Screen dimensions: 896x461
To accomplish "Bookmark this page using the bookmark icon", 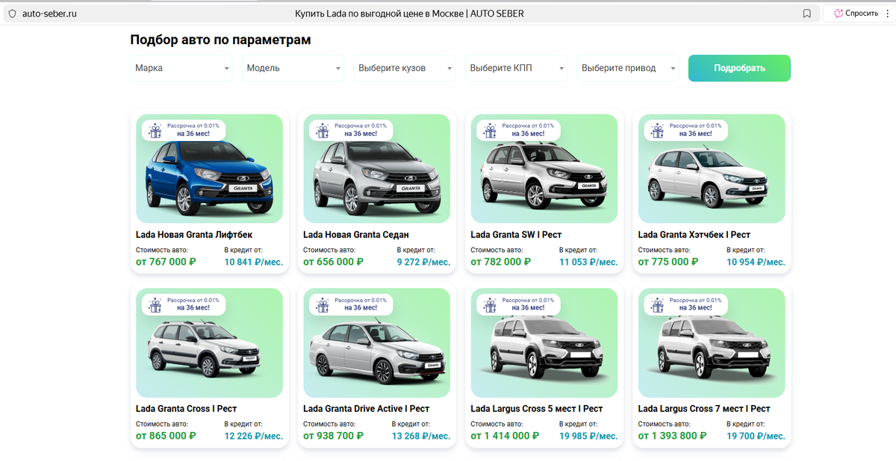I will click(807, 13).
